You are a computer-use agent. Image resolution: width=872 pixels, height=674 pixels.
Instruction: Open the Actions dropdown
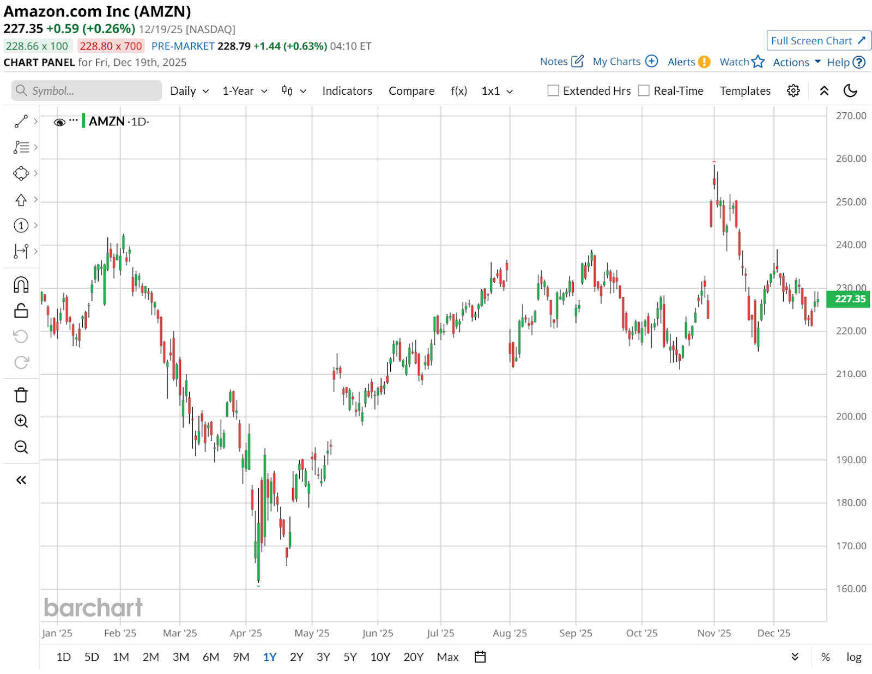tap(797, 62)
